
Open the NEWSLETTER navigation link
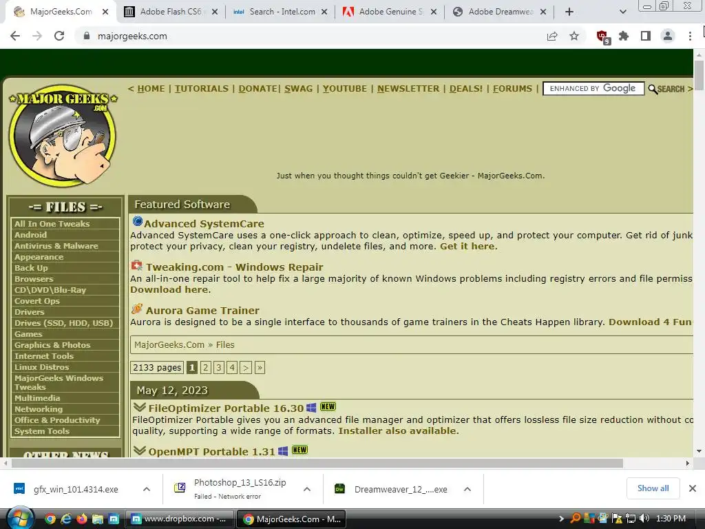click(x=408, y=89)
